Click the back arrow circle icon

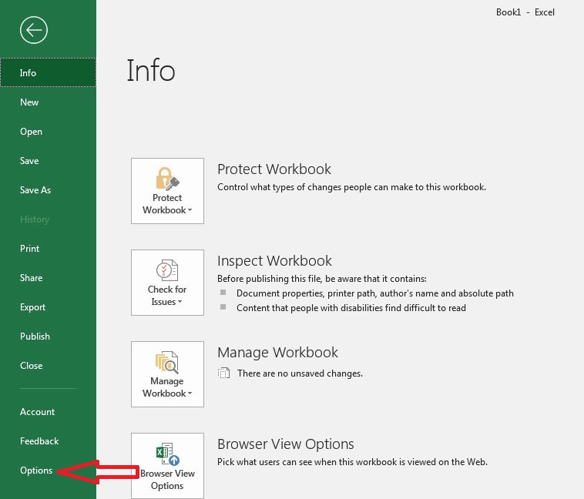point(34,30)
